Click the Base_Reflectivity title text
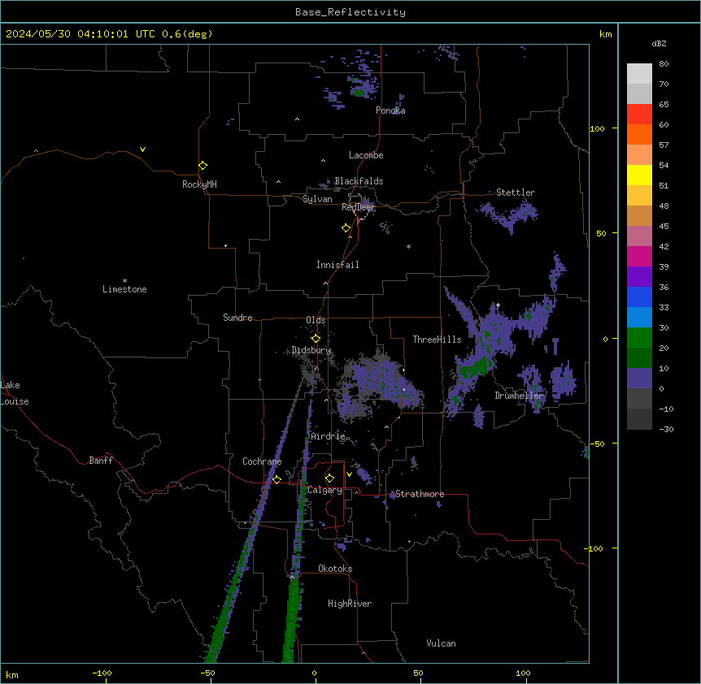The height and width of the screenshot is (684, 701). coord(350,12)
